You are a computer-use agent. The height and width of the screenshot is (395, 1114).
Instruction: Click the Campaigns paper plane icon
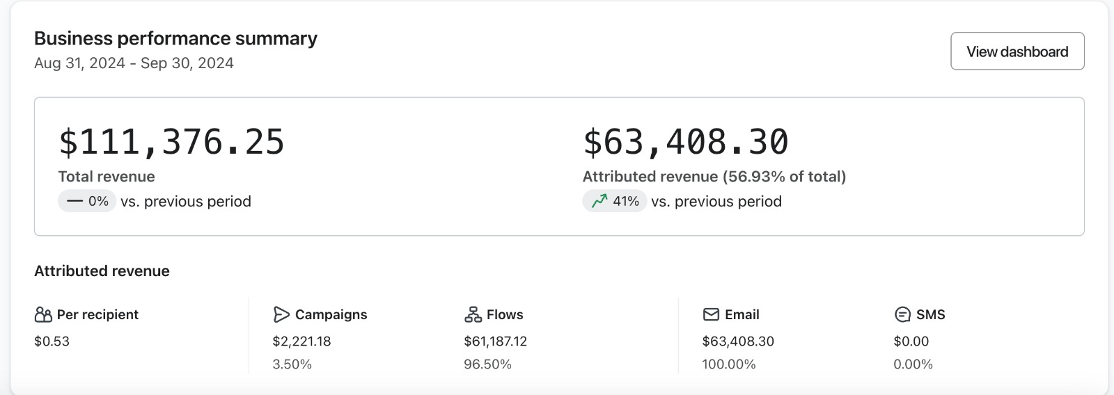click(x=281, y=315)
